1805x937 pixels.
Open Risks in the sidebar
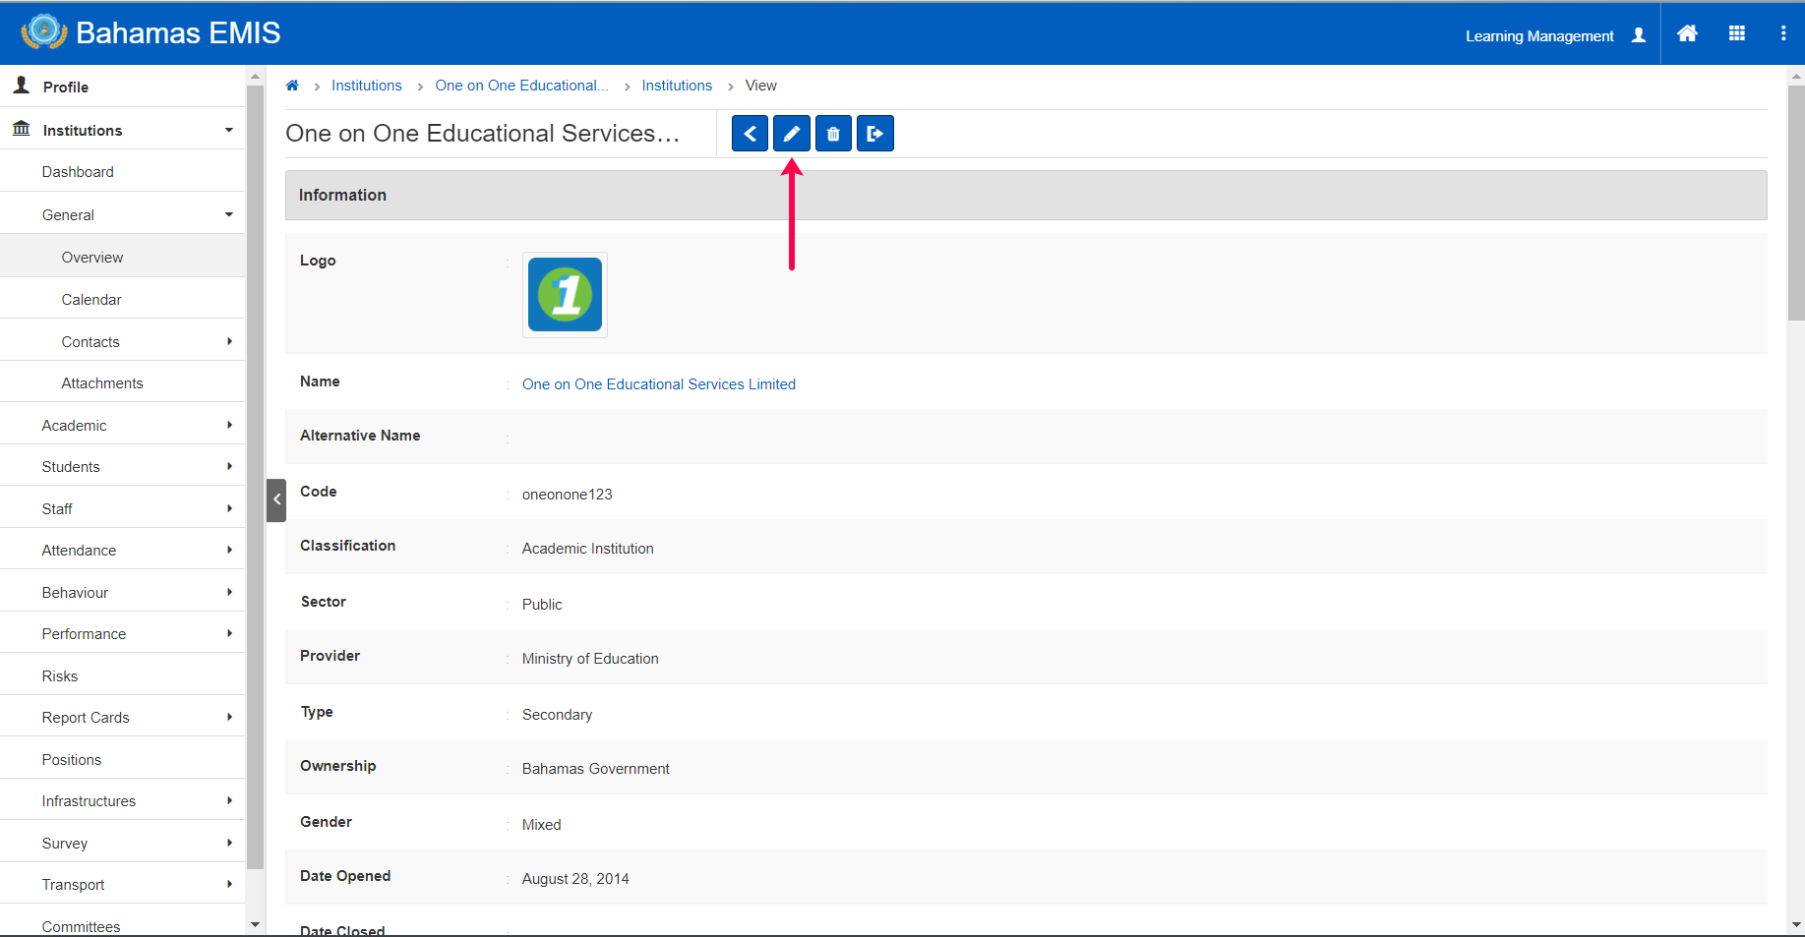pos(123,675)
